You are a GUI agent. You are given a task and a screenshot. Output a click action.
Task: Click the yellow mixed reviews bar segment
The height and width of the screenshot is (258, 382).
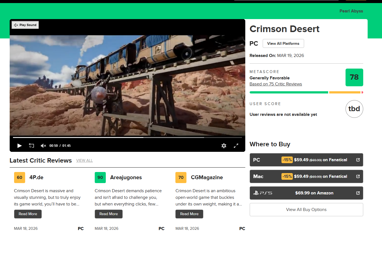click(x=345, y=92)
